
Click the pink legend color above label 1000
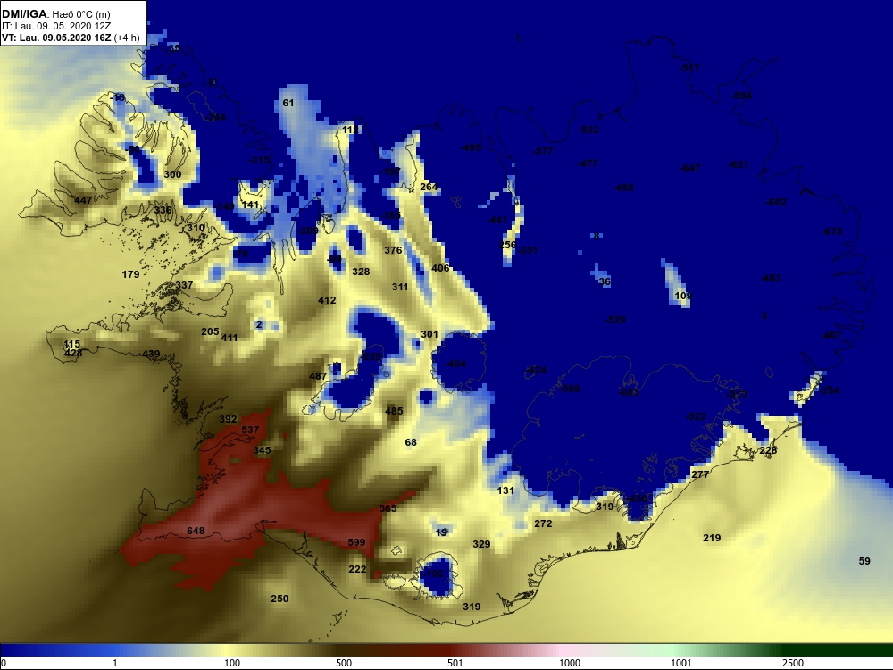(x=569, y=650)
